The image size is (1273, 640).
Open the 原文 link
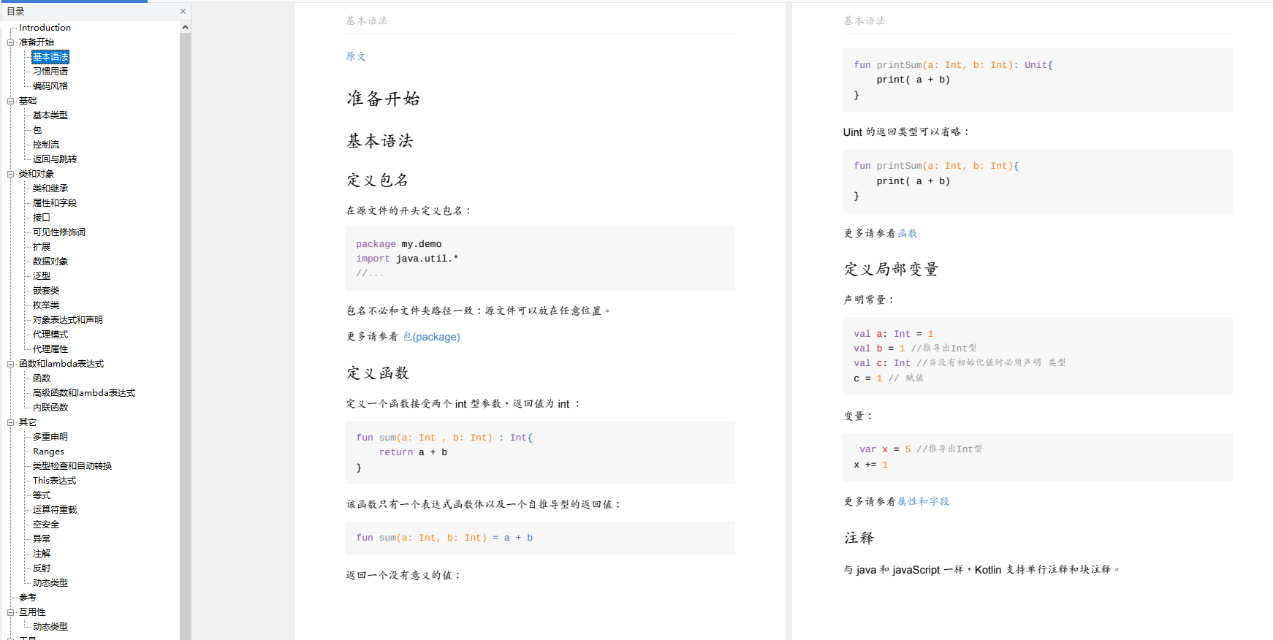click(x=356, y=56)
